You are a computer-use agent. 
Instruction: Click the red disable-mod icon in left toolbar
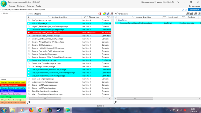[x=100, y=14]
